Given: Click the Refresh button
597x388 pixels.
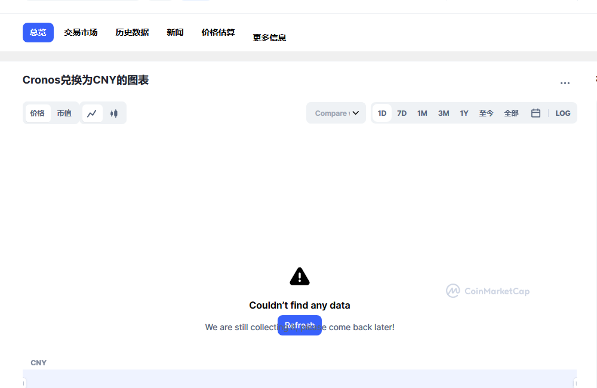Looking at the screenshot, I should tap(300, 325).
